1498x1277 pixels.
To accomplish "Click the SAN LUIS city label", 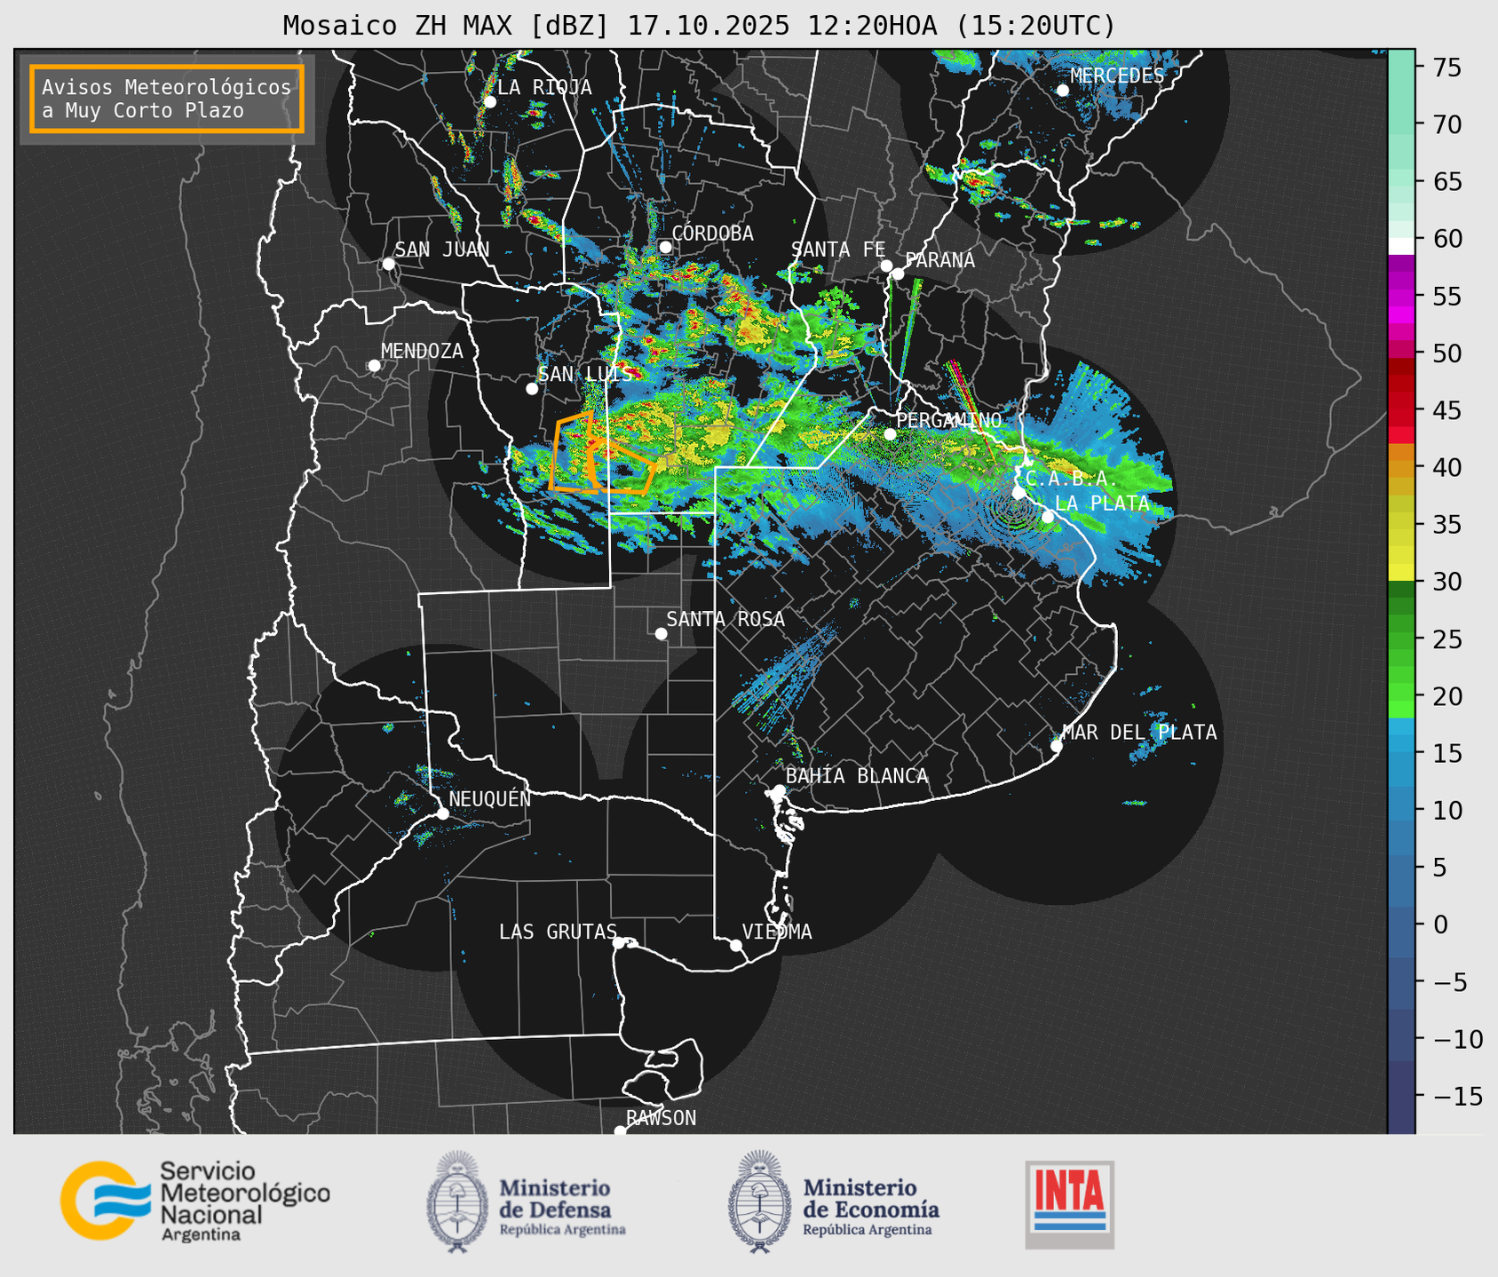I will click(x=585, y=375).
